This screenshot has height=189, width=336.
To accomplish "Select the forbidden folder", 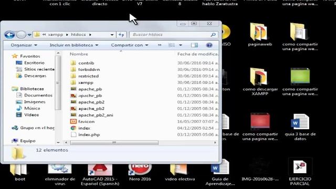I will [x=89, y=69].
